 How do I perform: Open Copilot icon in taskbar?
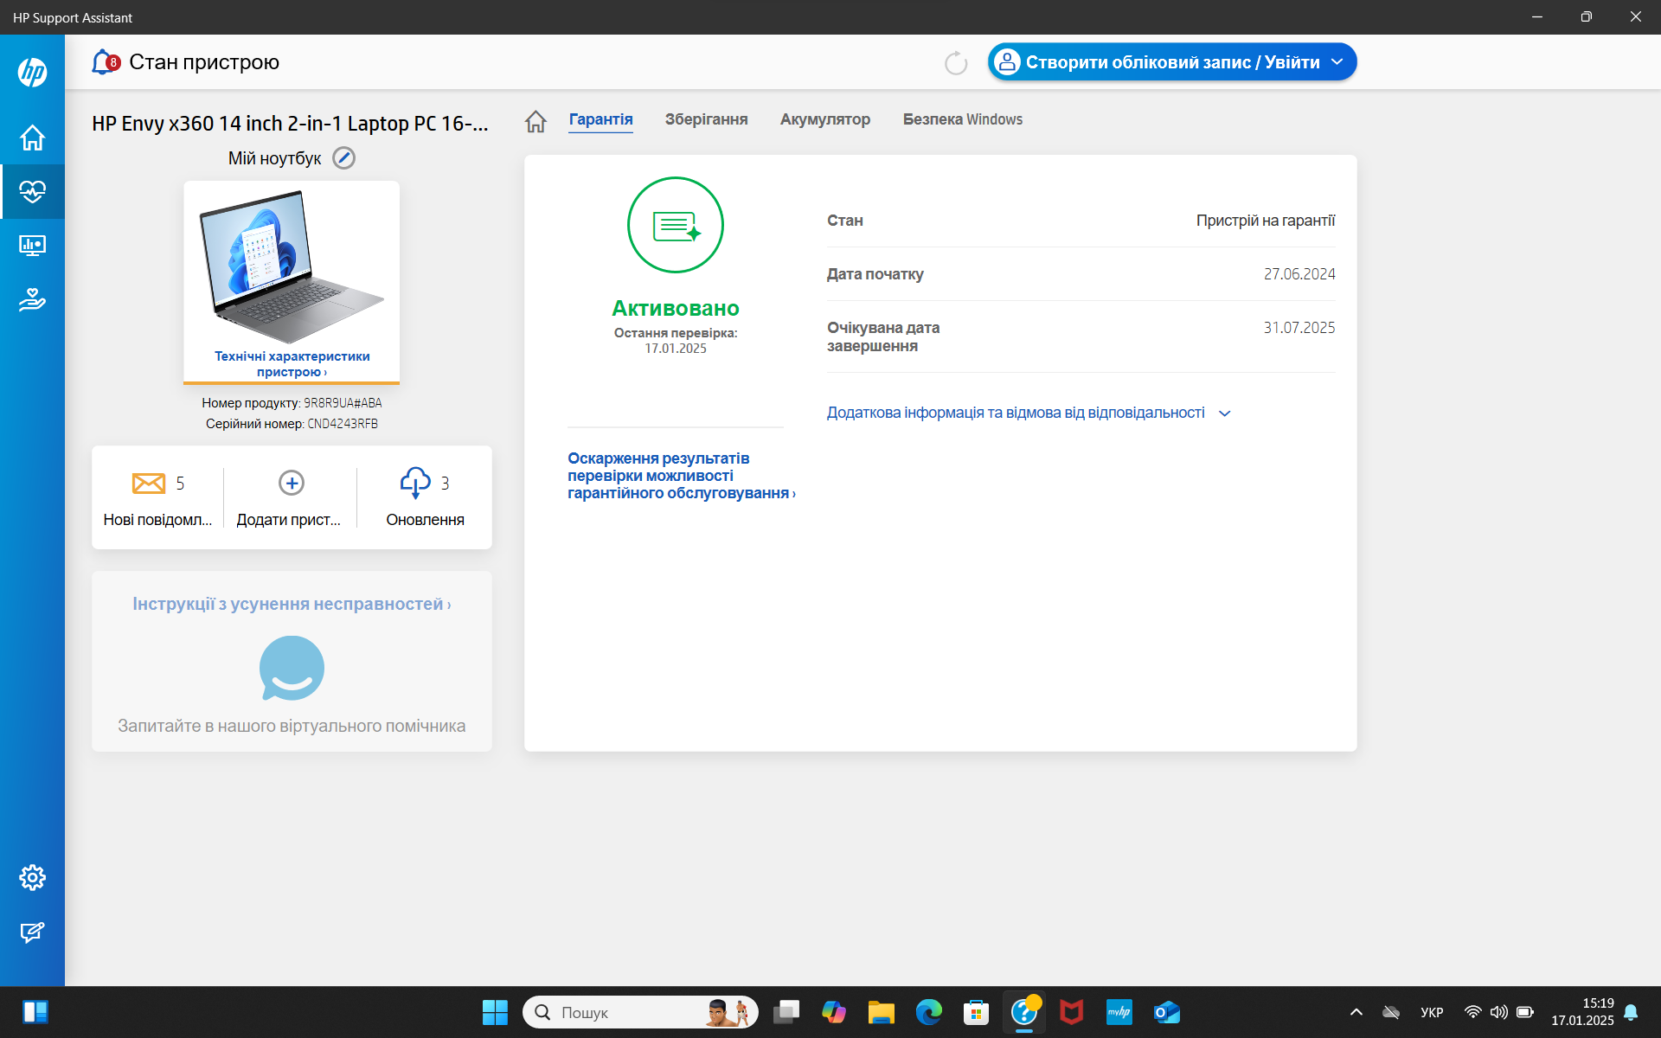[x=834, y=1012]
